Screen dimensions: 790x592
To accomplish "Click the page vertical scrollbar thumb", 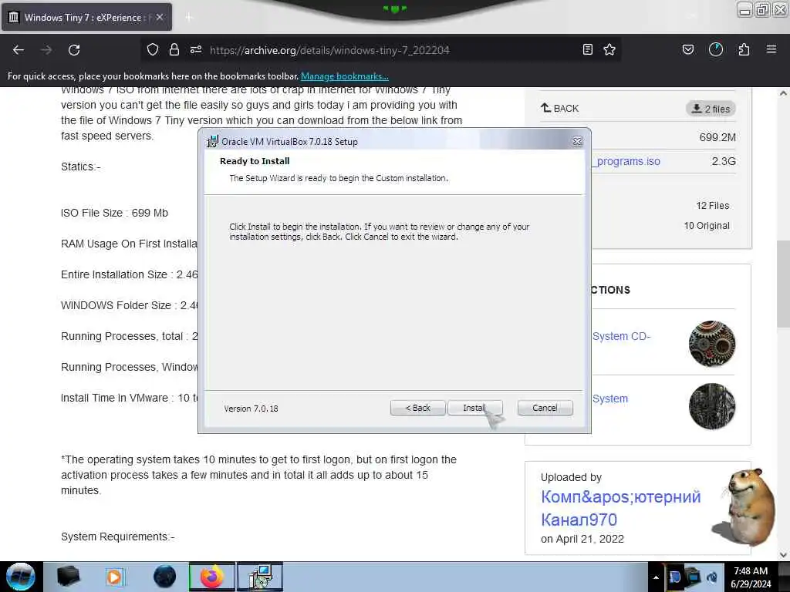I will 782,284.
